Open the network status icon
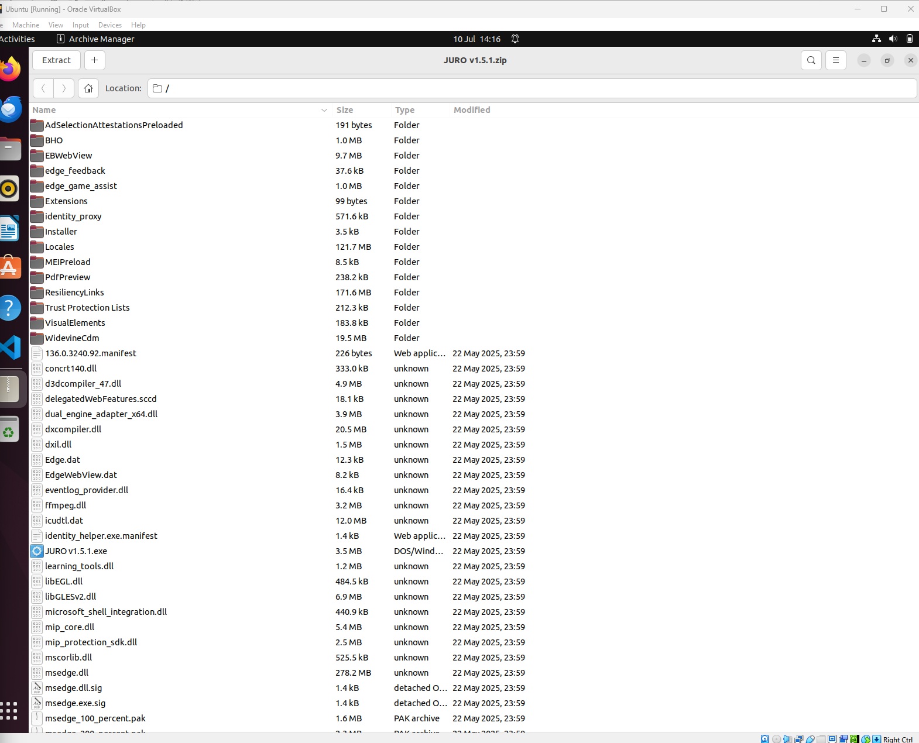 (876, 39)
